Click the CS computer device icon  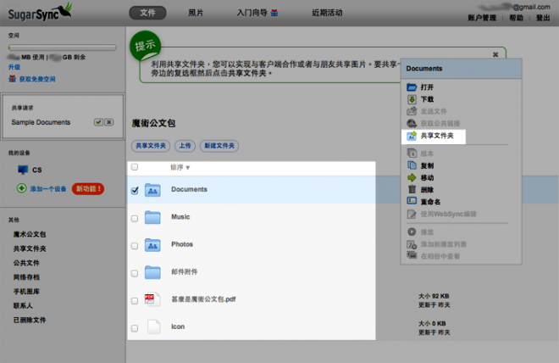pyautogui.click(x=23, y=170)
